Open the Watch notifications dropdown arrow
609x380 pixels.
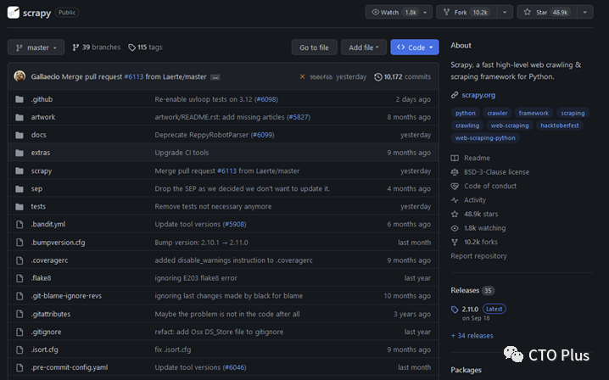(x=425, y=13)
